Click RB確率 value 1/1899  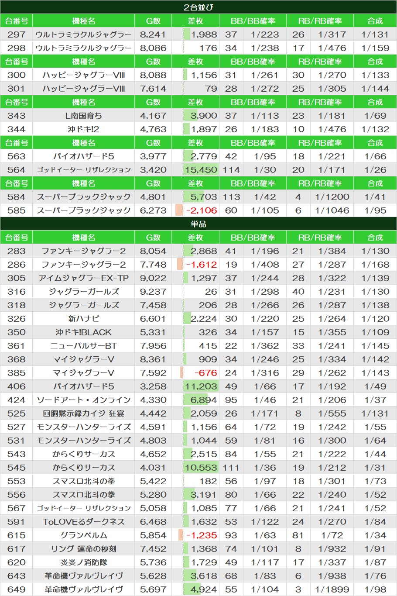(332, 589)
